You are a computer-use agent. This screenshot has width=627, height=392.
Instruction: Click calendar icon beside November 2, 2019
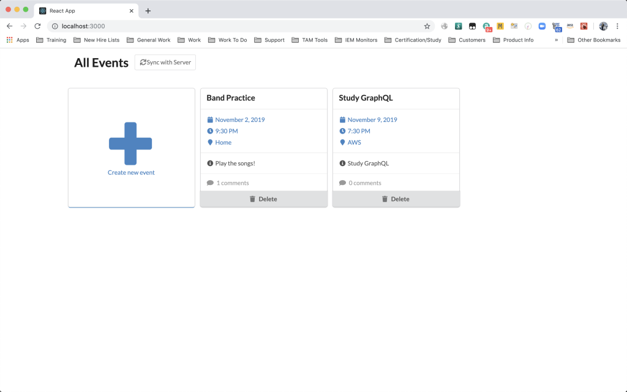coord(210,119)
